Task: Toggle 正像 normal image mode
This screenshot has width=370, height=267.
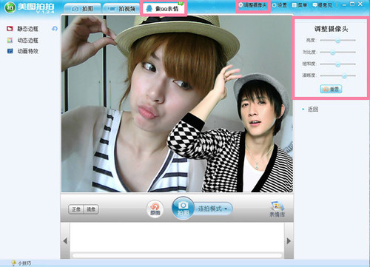Action: 76,209
